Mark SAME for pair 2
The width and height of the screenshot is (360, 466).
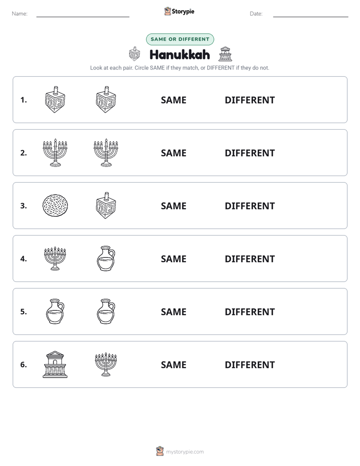(x=173, y=153)
